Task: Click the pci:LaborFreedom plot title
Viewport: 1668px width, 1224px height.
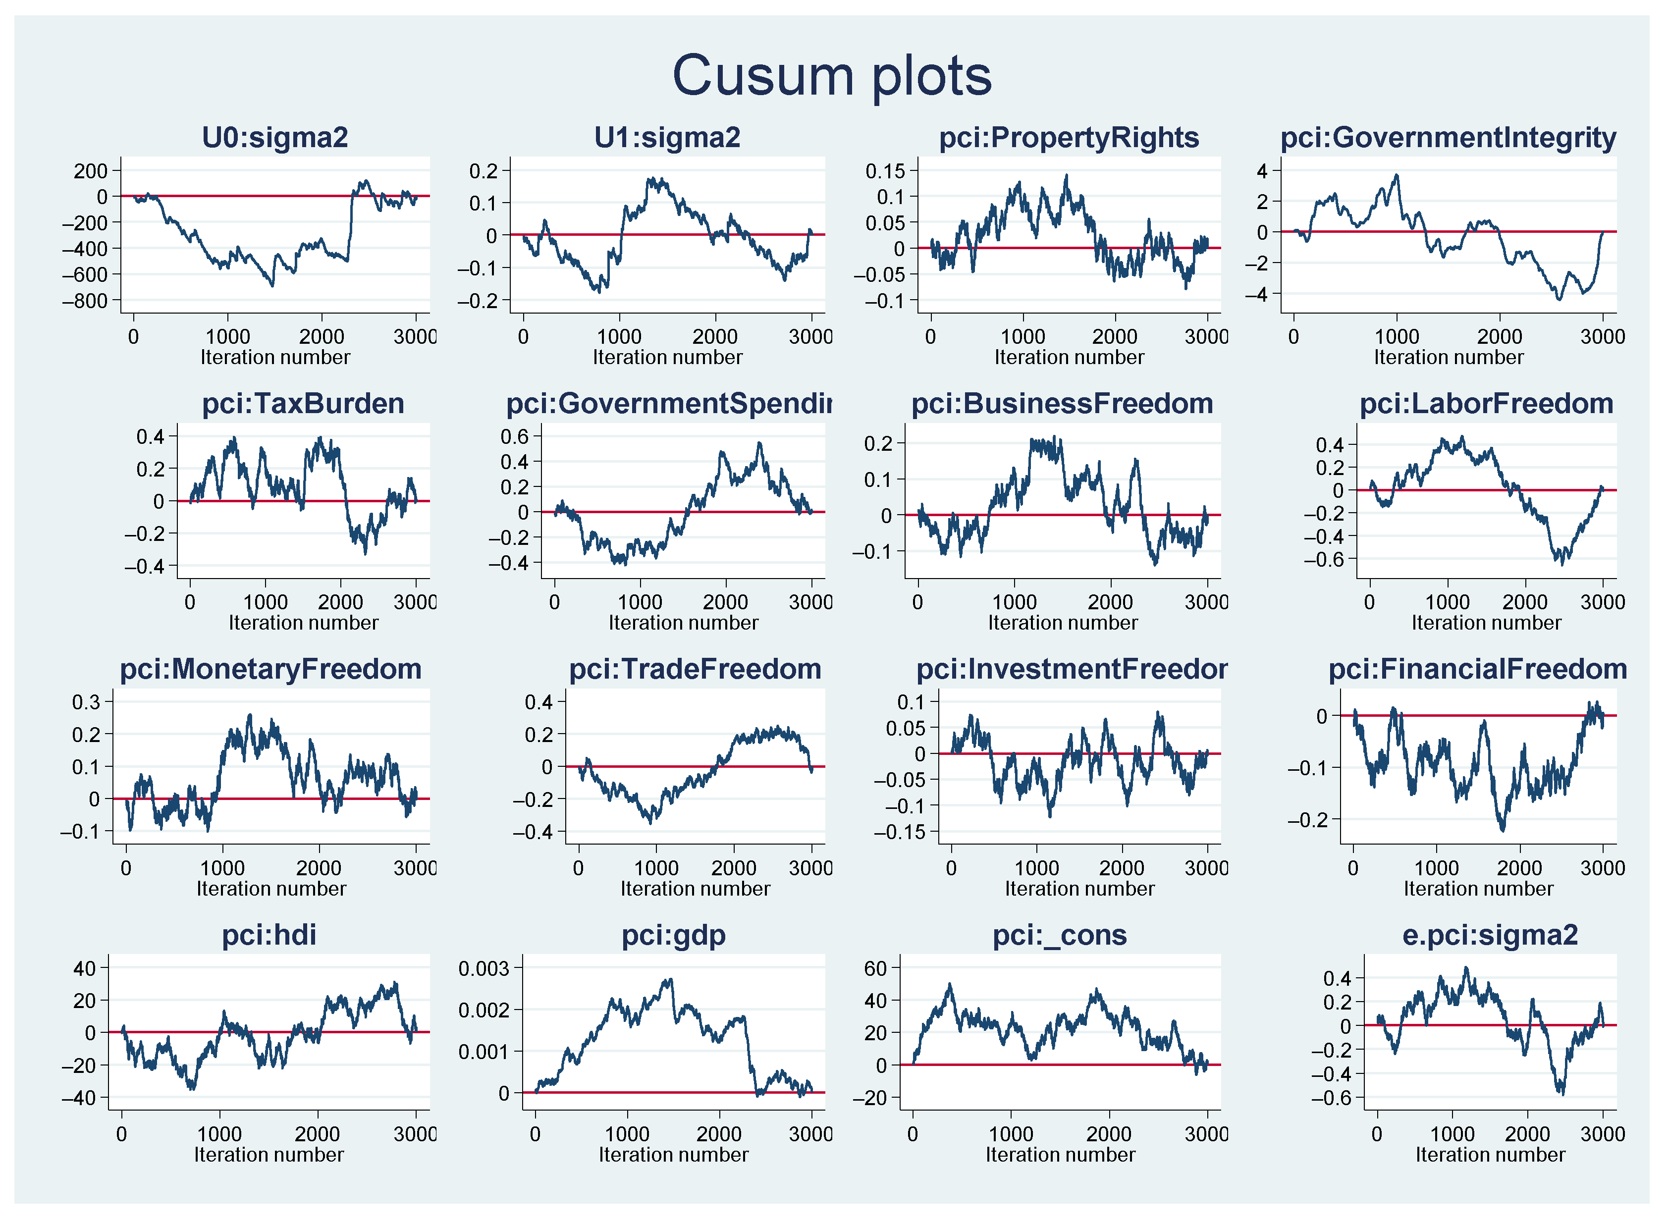Action: pos(1486,404)
